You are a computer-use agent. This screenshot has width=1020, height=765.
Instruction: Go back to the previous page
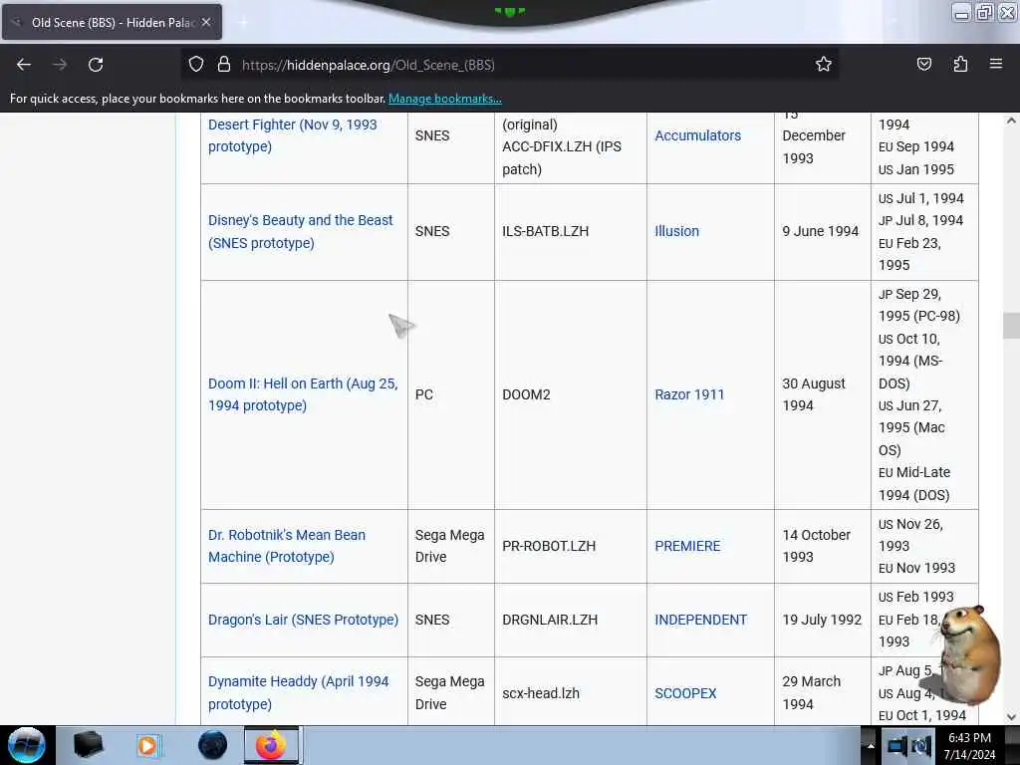click(x=24, y=65)
